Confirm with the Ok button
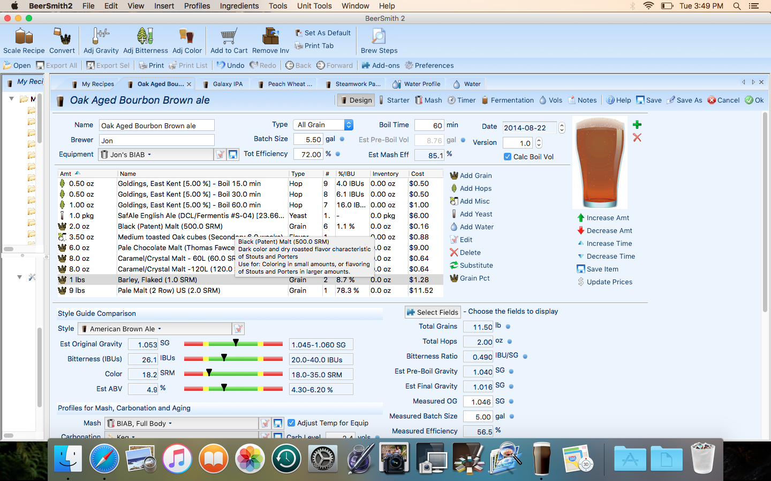 click(754, 100)
